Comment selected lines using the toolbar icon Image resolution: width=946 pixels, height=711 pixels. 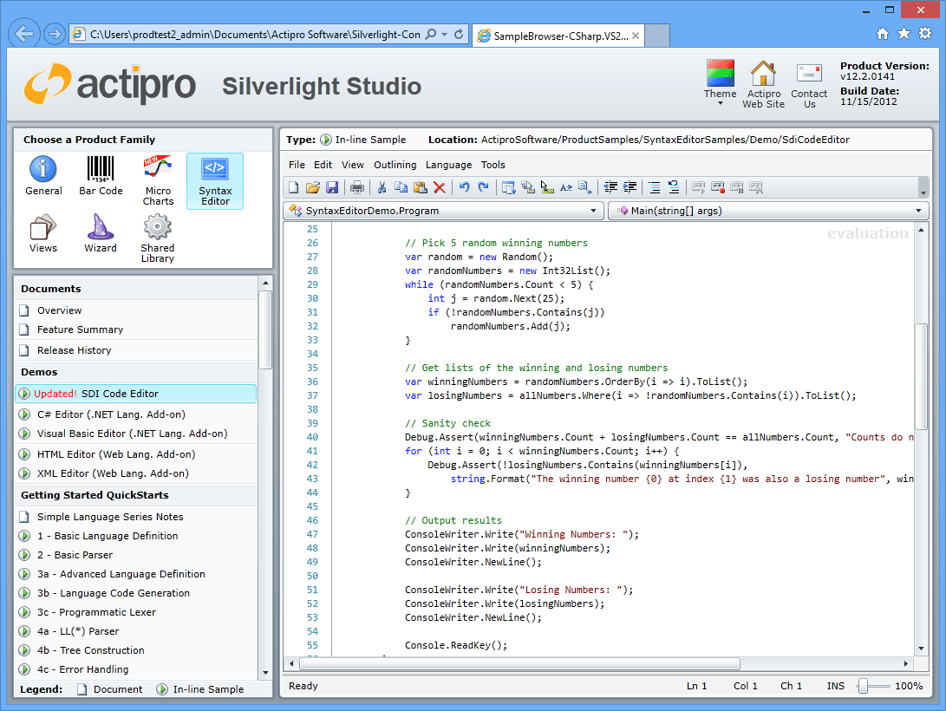click(655, 187)
